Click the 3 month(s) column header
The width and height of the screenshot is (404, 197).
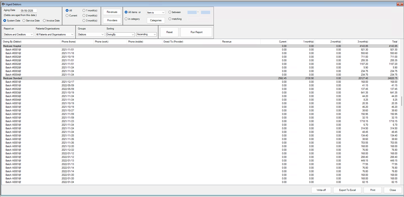tap(355, 41)
